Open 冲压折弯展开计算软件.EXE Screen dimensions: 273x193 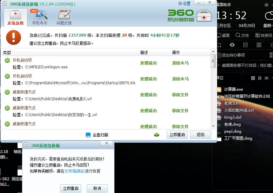(247, 96)
